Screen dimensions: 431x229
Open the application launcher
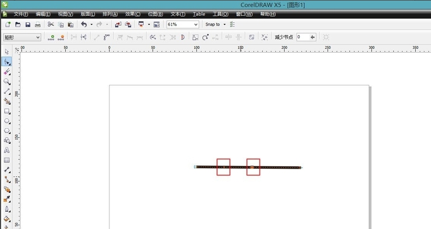(x=141, y=24)
